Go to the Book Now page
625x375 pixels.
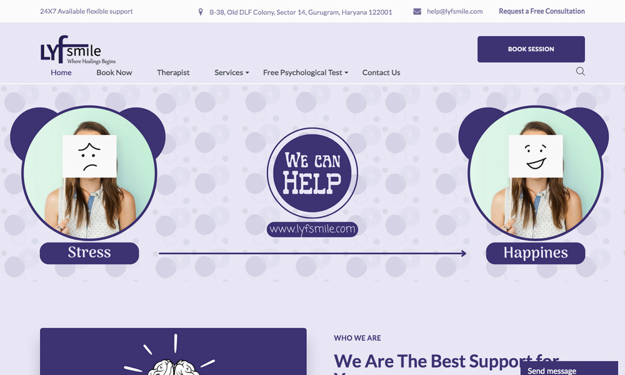click(x=114, y=72)
